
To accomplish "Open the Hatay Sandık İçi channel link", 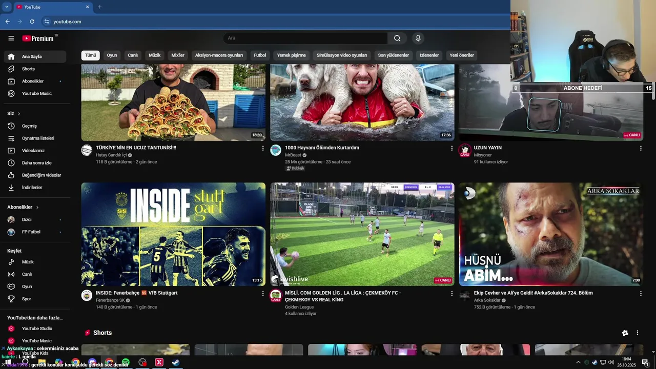I will click(x=111, y=155).
